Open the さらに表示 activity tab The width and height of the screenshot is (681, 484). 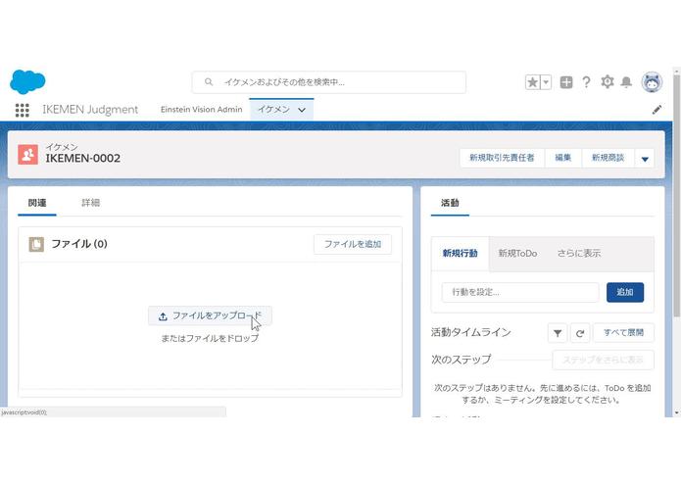coord(579,254)
